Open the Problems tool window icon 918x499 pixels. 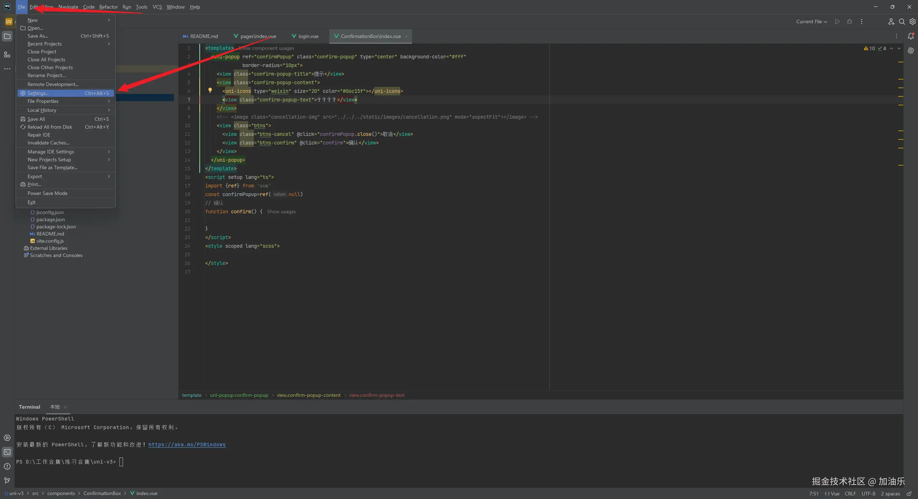(7, 466)
